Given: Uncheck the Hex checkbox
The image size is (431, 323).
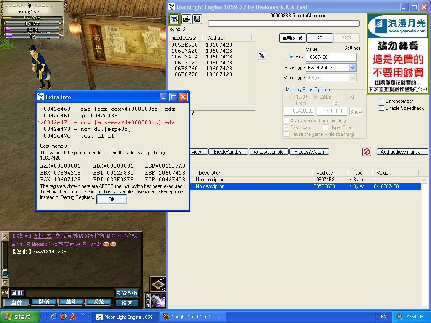Looking at the screenshot, I should (291, 57).
